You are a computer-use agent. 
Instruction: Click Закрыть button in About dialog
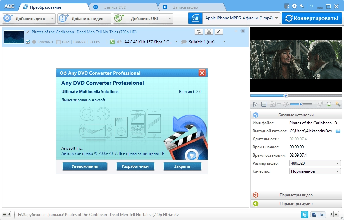point(182,166)
